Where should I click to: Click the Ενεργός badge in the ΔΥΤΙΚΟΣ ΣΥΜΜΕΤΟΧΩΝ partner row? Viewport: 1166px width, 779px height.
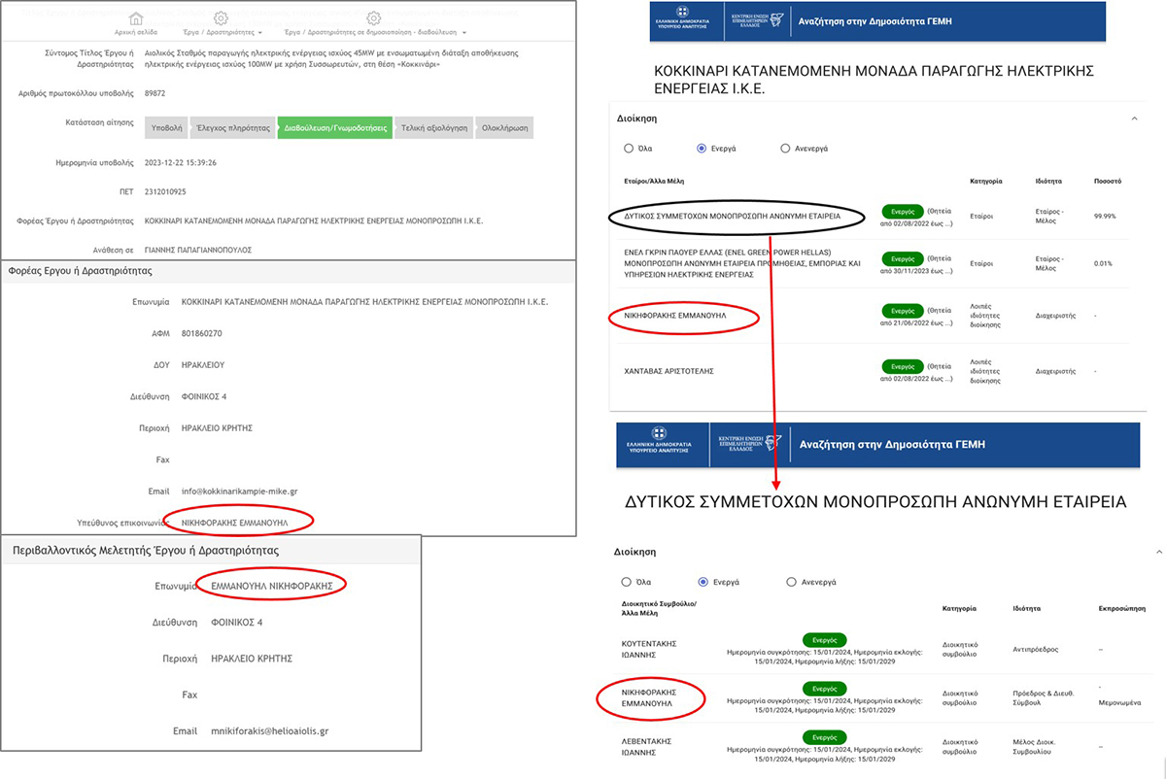pyautogui.click(x=903, y=210)
